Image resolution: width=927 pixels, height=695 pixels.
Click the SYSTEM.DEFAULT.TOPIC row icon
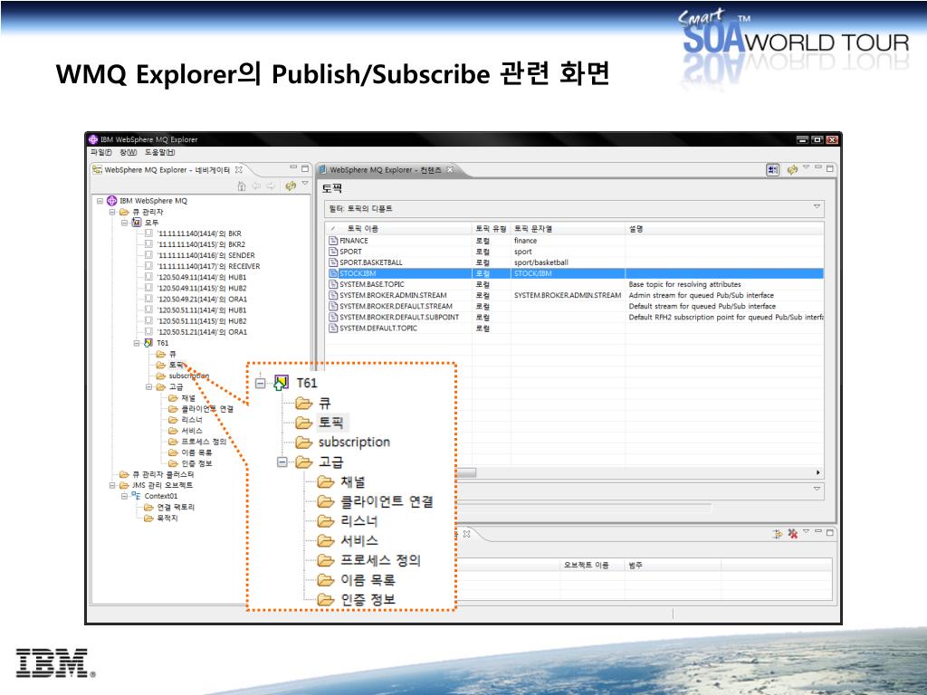(x=333, y=328)
